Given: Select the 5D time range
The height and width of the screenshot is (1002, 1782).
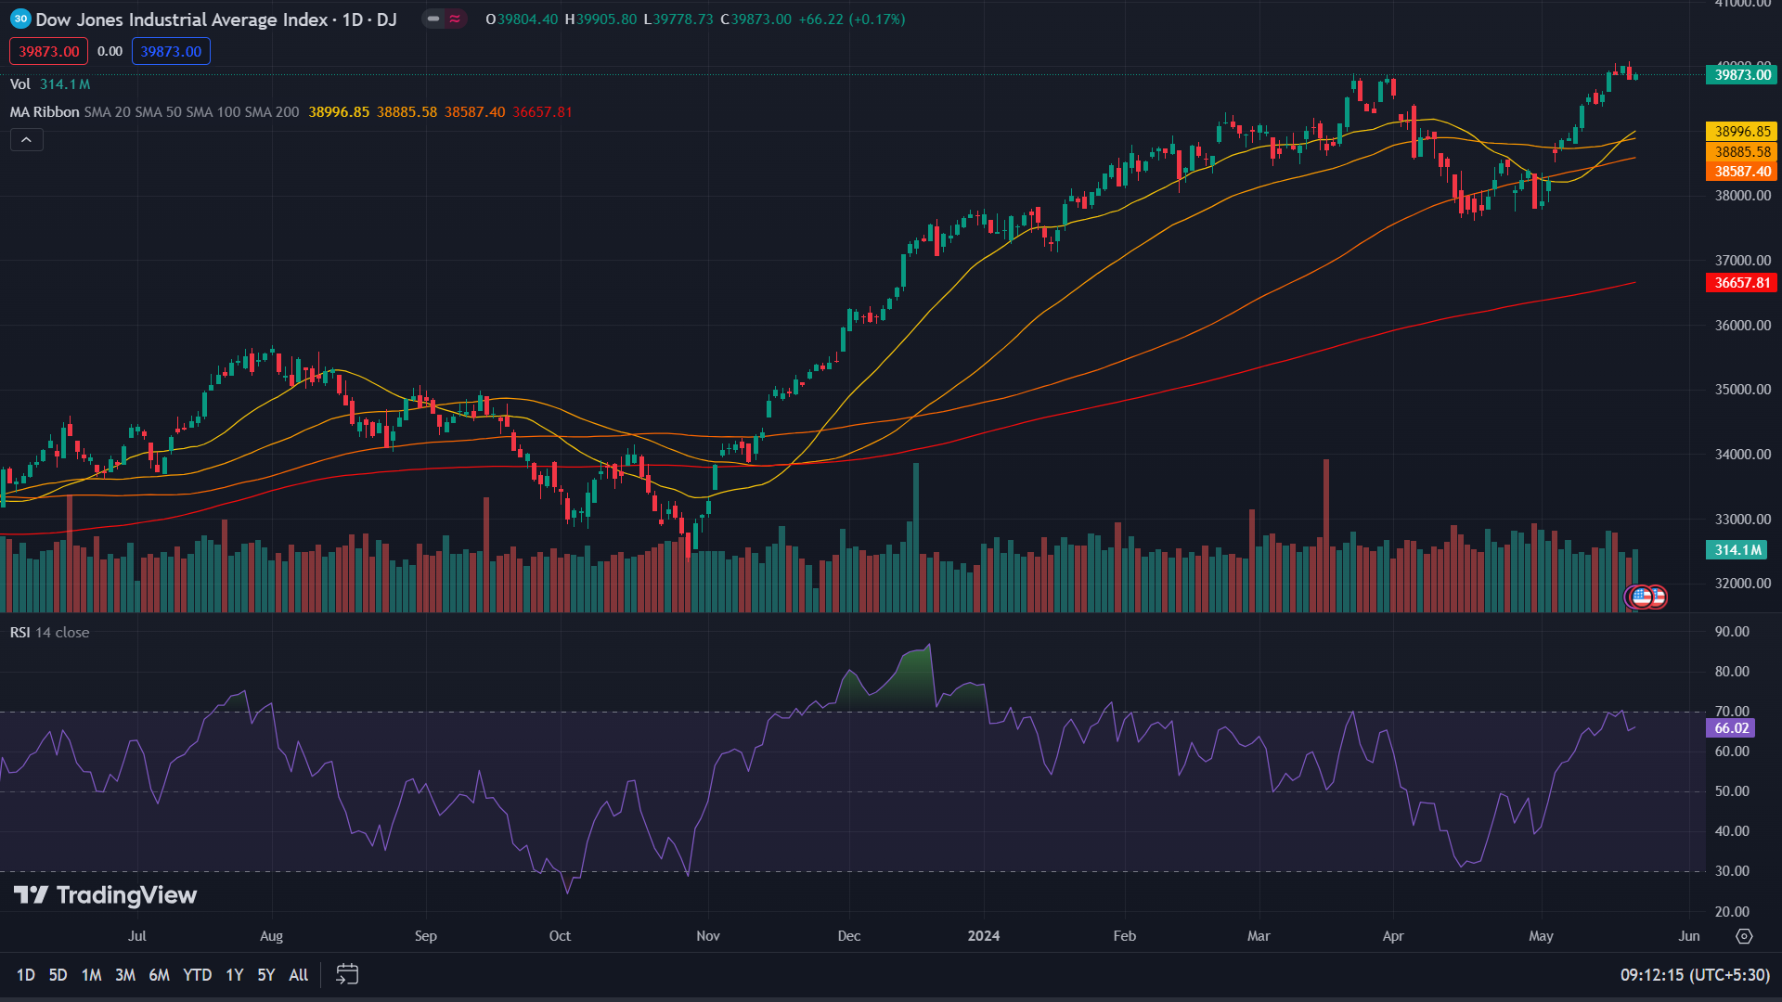Looking at the screenshot, I should [58, 975].
